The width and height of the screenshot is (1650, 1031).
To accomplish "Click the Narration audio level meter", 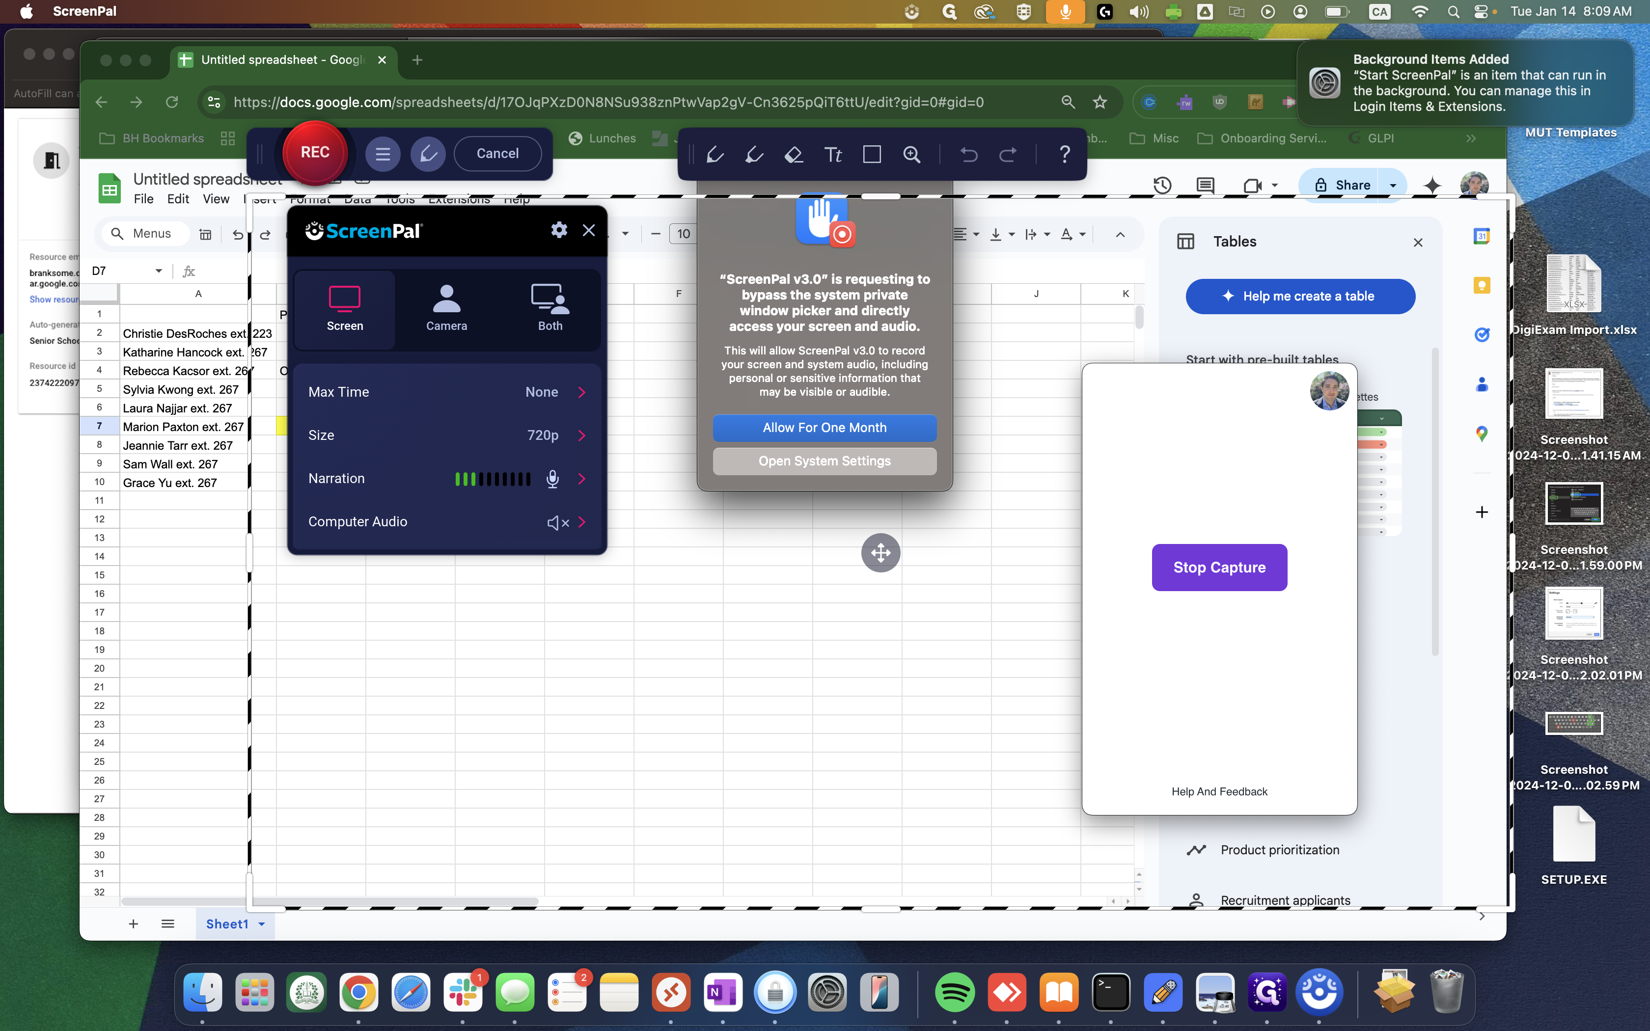I will coord(493,479).
